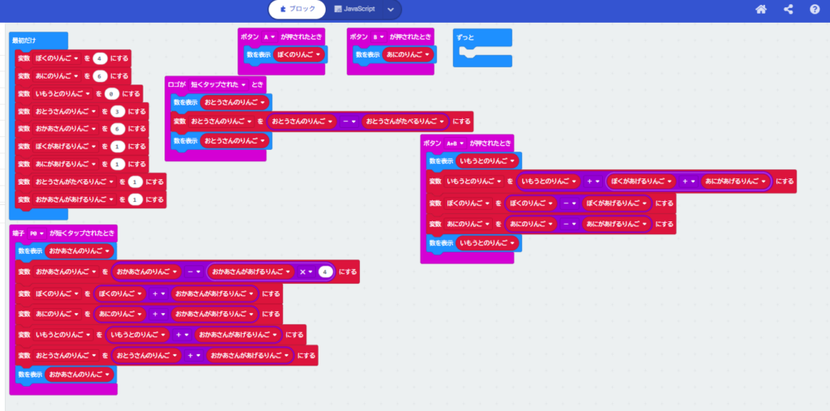Open + operator in 端子 あにのりんご block

pyautogui.click(x=158, y=314)
